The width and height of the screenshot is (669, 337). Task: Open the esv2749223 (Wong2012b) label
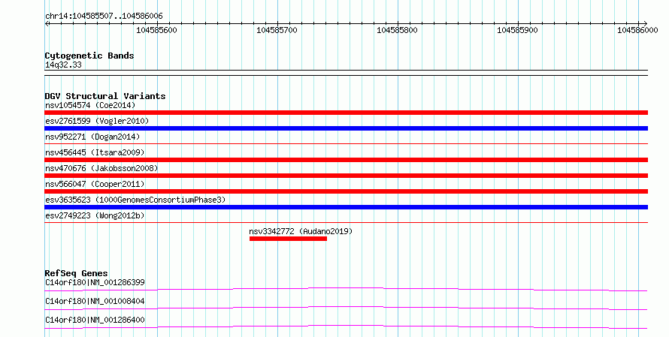point(95,215)
